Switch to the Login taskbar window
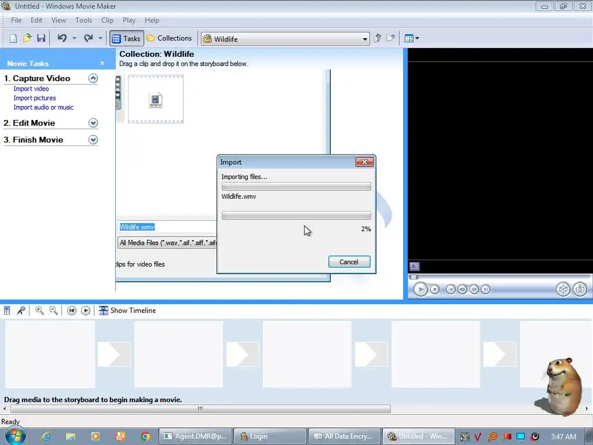 click(x=269, y=436)
